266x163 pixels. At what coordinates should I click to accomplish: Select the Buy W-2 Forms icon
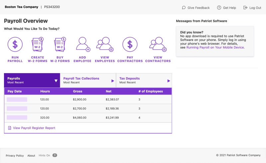coord(60,44)
